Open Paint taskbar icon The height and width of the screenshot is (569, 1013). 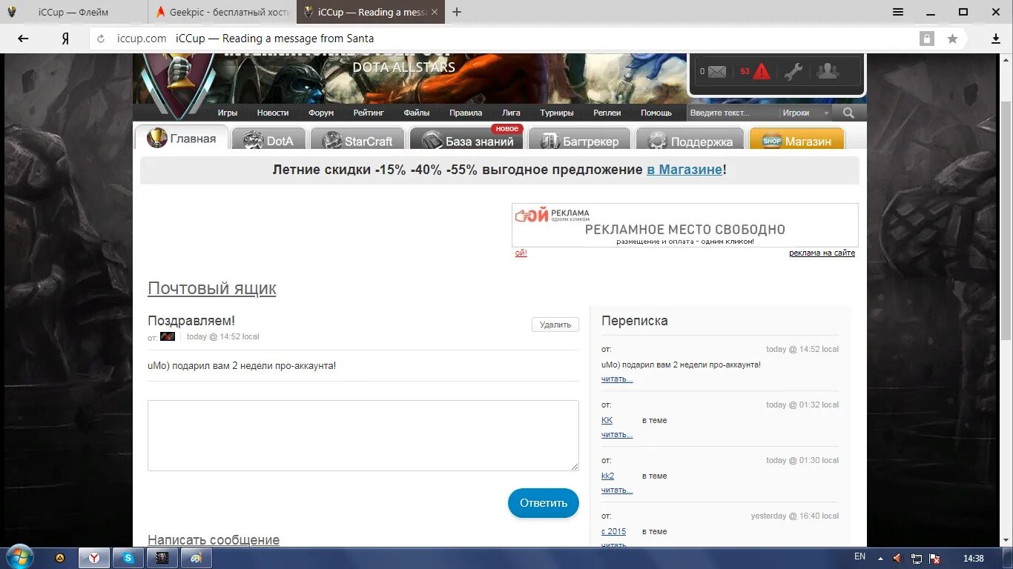pos(196,558)
